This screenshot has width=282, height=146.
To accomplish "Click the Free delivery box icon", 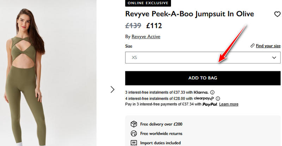I will click(x=134, y=124).
